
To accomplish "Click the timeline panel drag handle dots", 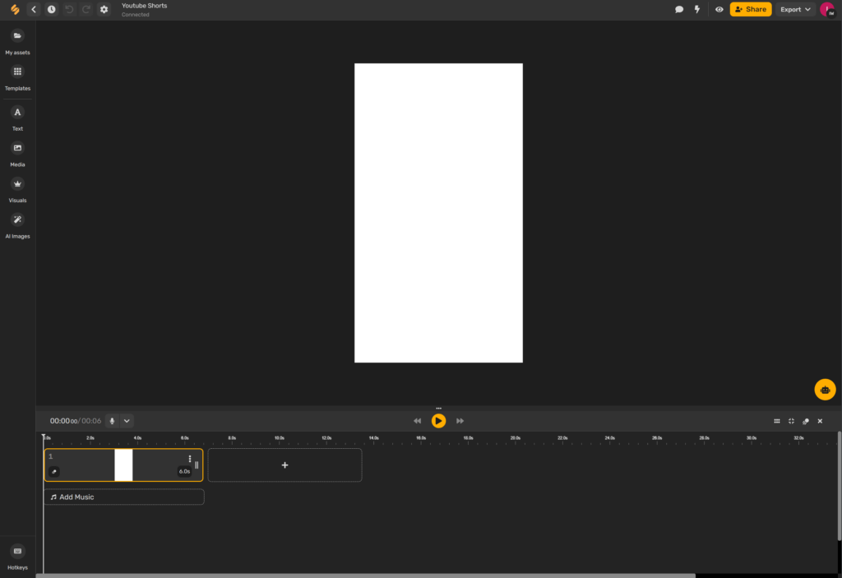I will [438, 409].
